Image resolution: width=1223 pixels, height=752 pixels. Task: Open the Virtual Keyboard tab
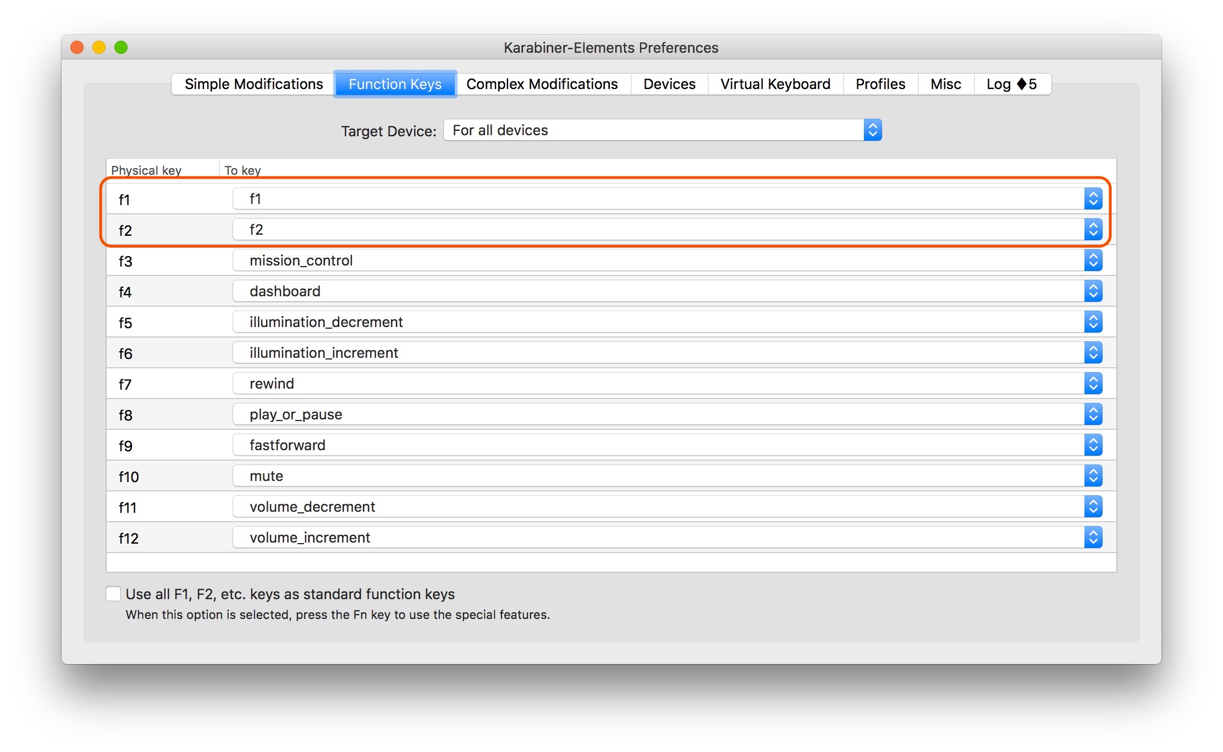775,84
